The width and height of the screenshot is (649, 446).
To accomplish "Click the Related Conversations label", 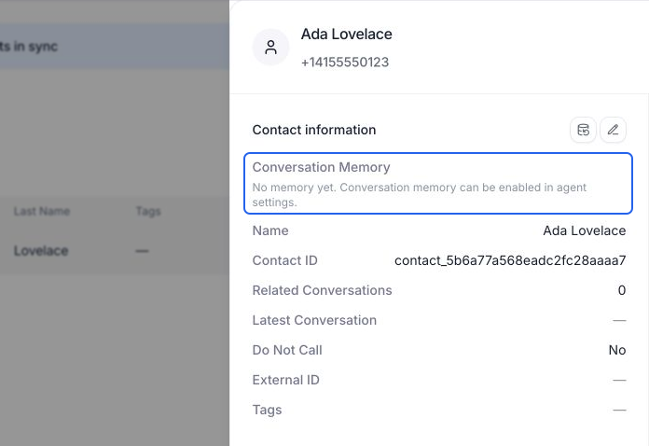I will tap(322, 290).
